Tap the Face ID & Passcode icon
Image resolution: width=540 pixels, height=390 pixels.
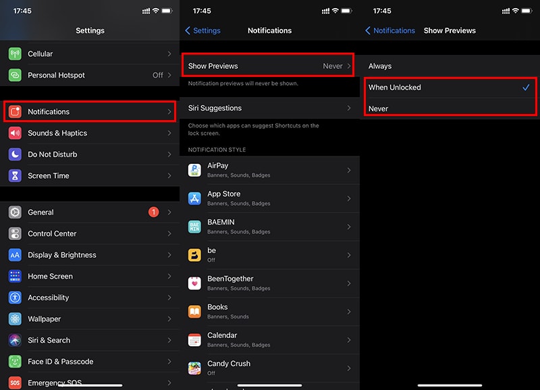15,362
